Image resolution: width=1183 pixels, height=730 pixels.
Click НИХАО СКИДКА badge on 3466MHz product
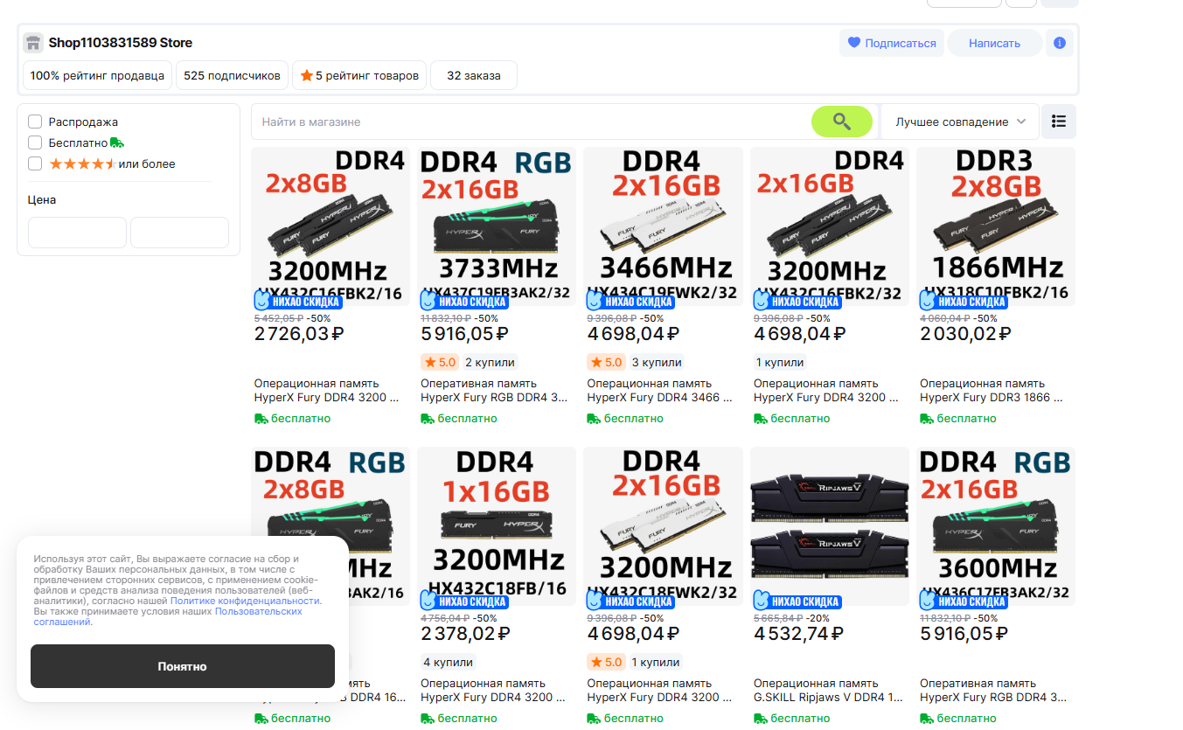pyautogui.click(x=630, y=302)
